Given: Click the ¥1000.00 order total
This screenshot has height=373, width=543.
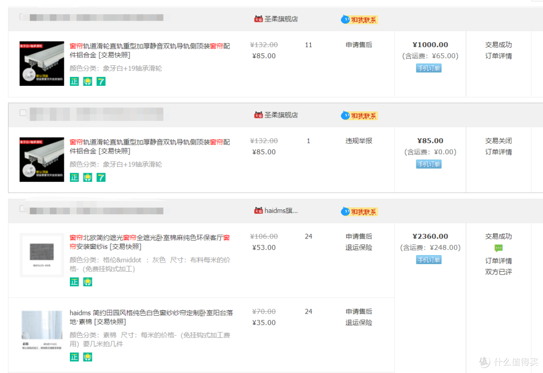Looking at the screenshot, I should point(430,45).
